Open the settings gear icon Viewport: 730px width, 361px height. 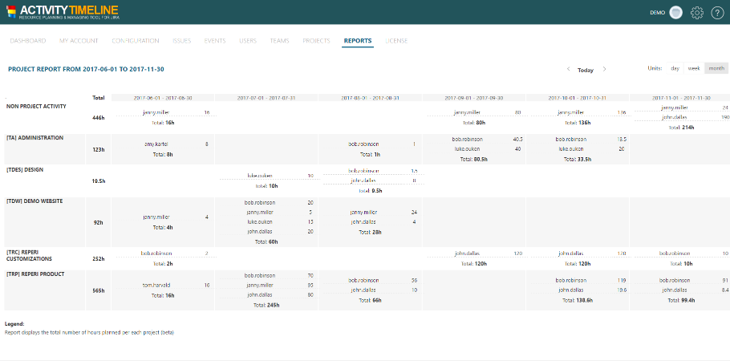pyautogui.click(x=697, y=13)
